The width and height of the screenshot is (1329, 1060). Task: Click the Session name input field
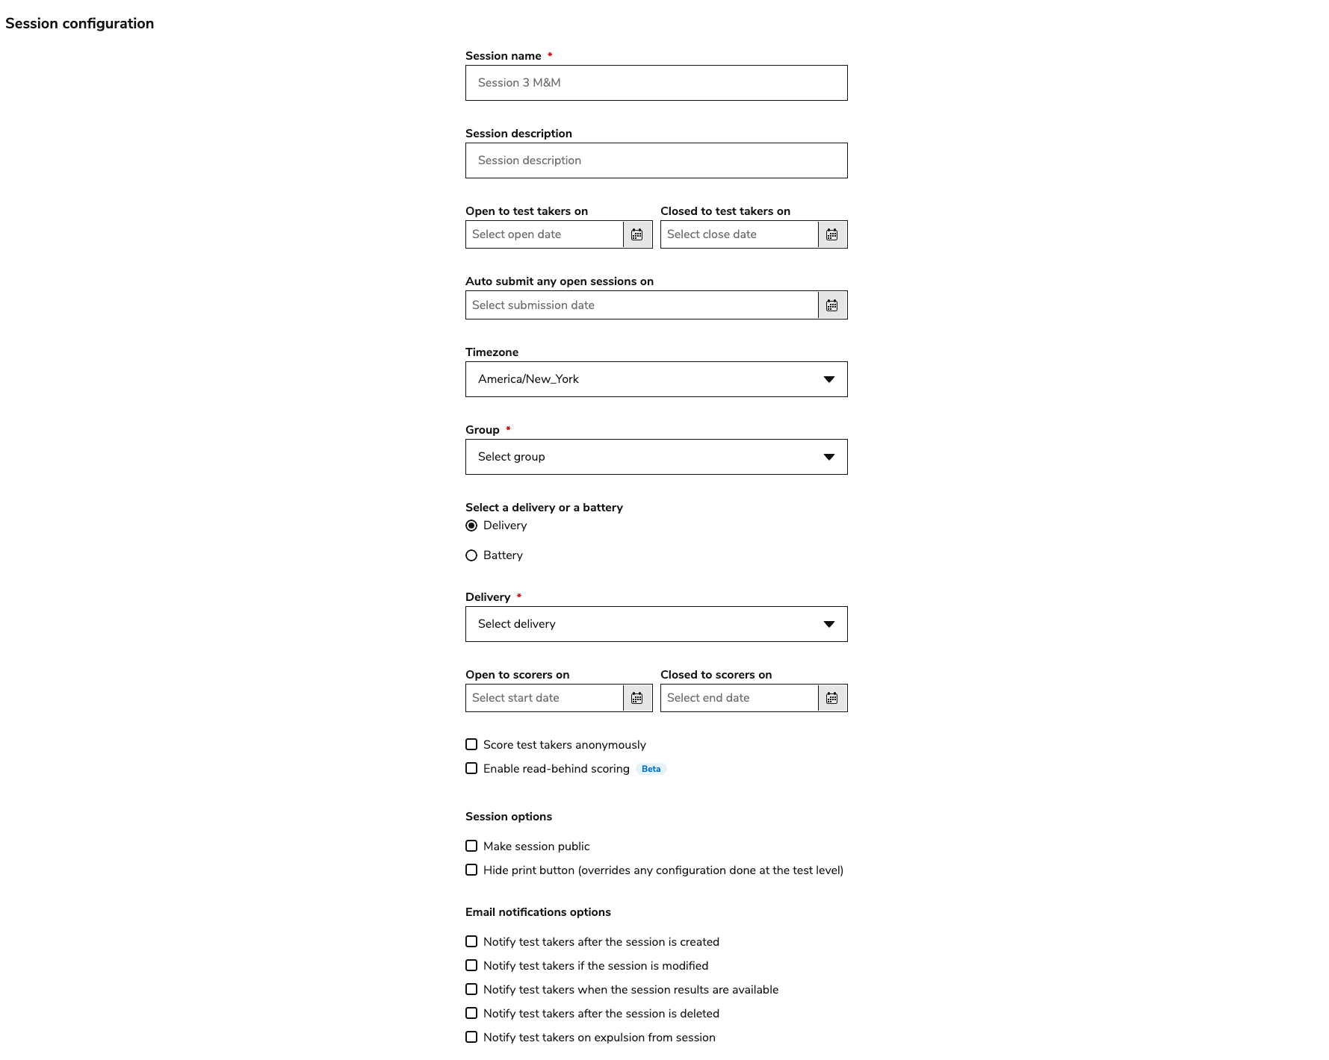pos(656,83)
